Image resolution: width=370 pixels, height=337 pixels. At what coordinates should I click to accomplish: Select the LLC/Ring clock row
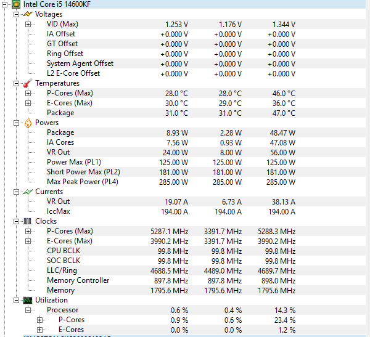[62, 270]
